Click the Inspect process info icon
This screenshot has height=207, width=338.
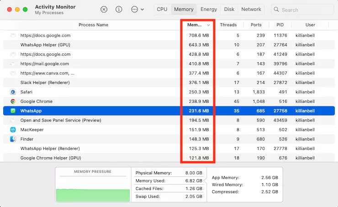pyautogui.click(x=119, y=9)
